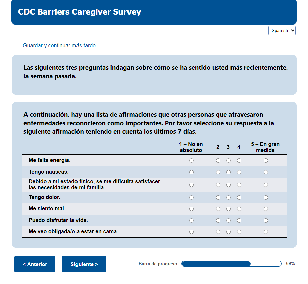This screenshot has height=284, width=308.
Task: Open the Spanish language dropdown
Action: click(282, 30)
